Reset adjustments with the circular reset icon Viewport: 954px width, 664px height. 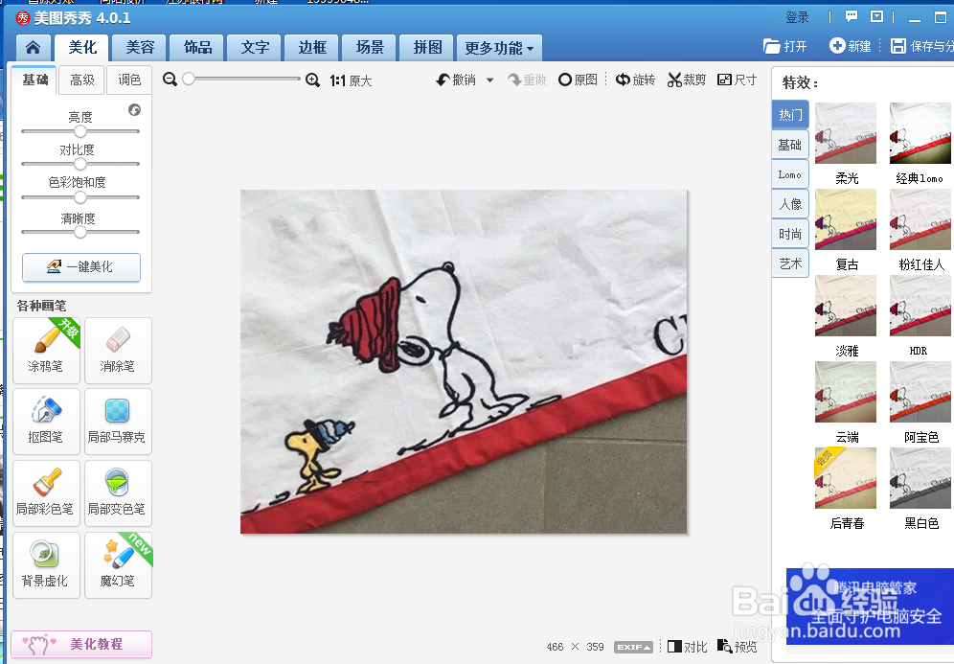pos(134,109)
